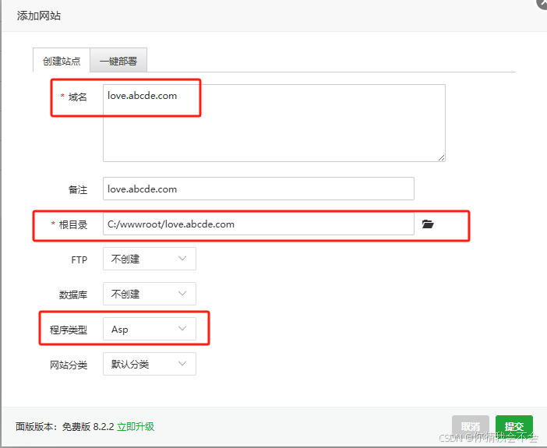The width and height of the screenshot is (547, 448).
Task: Click the 面版版本 version text
Action: click(x=65, y=426)
